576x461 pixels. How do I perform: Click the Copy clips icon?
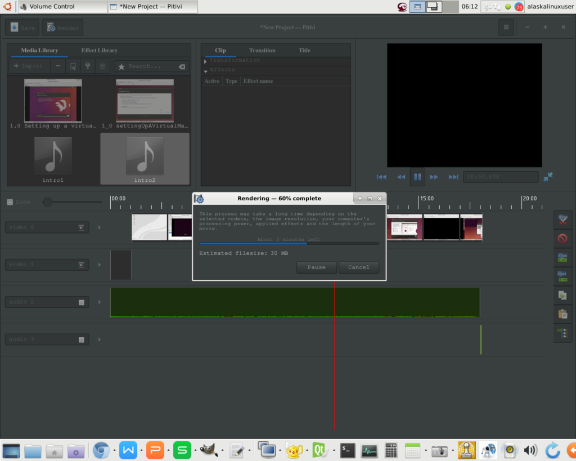562,295
